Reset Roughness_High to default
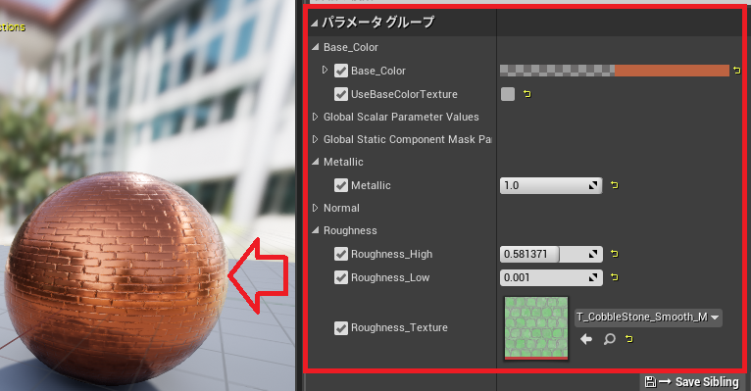 click(x=615, y=254)
